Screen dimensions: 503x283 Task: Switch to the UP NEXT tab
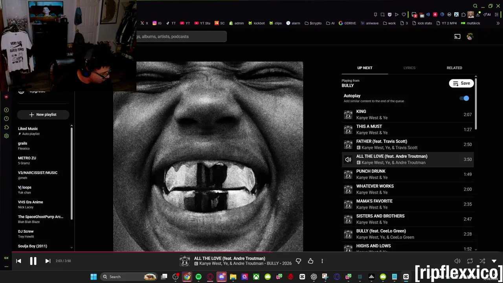[365, 68]
